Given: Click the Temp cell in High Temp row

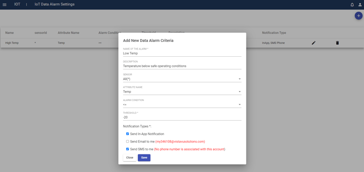Looking at the screenshot, I should click(61, 43).
